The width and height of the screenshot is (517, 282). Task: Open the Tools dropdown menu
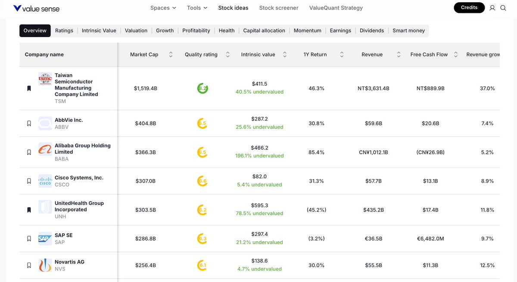pyautogui.click(x=197, y=8)
